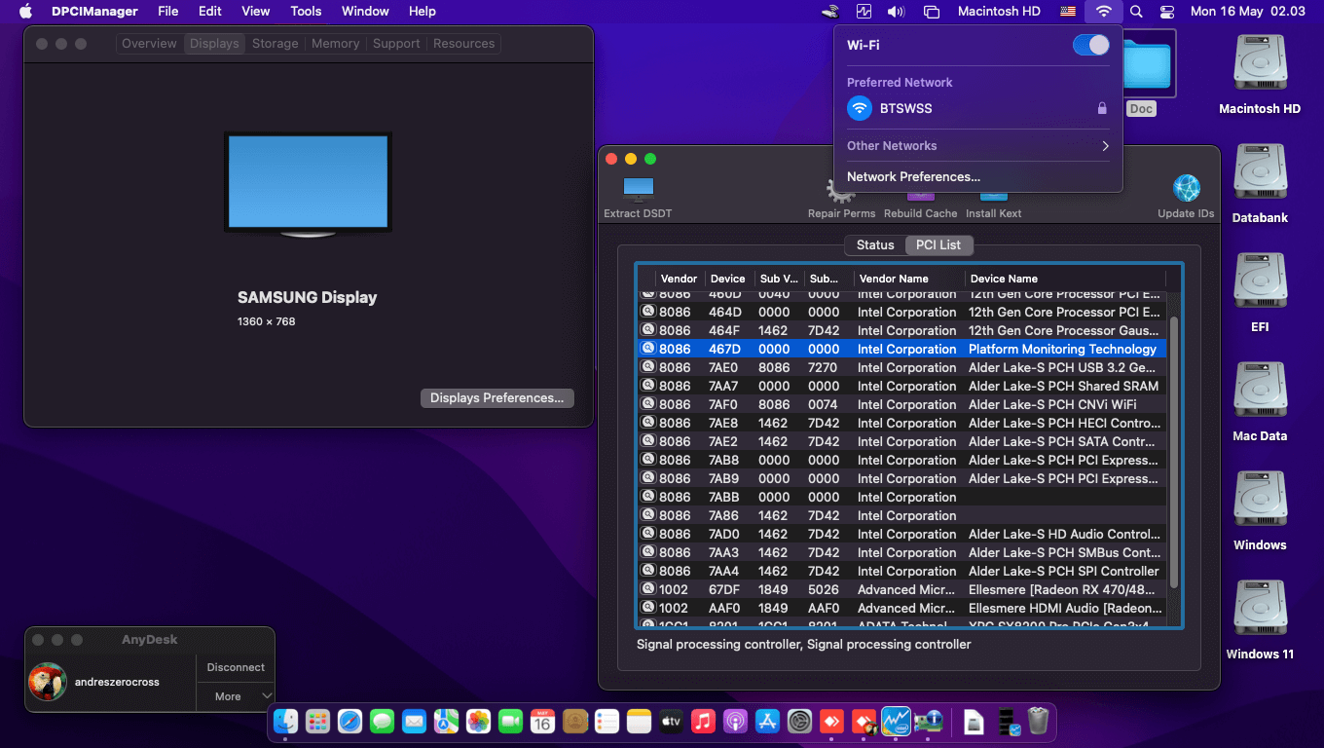Turn off the Wi-Fi switch
Viewport: 1324px width, 748px height.
(x=1090, y=45)
